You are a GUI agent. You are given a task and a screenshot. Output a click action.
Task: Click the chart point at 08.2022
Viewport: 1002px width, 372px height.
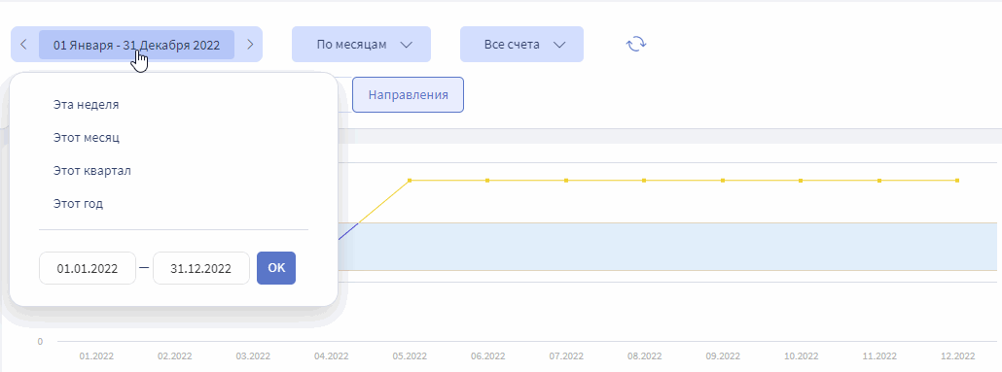pyautogui.click(x=644, y=181)
